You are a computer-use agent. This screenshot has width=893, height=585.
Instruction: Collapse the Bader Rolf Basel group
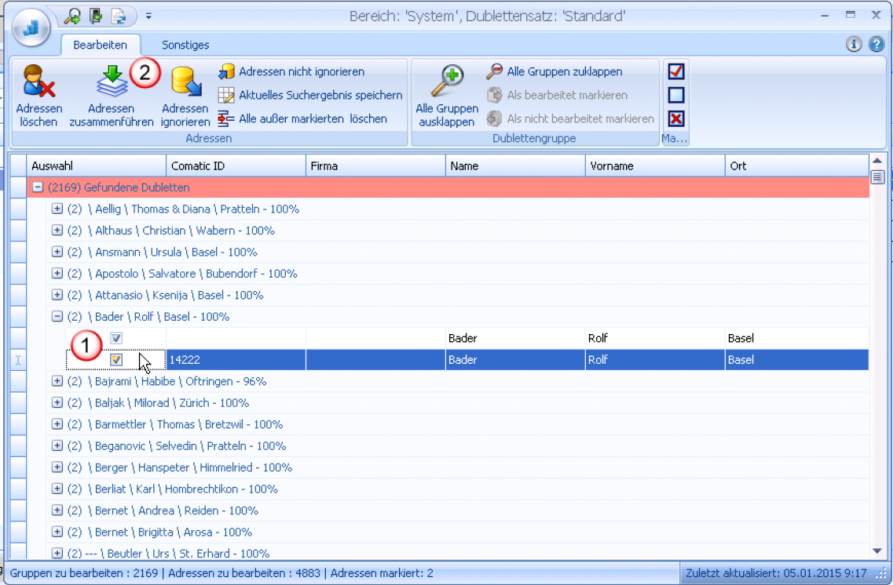57,317
